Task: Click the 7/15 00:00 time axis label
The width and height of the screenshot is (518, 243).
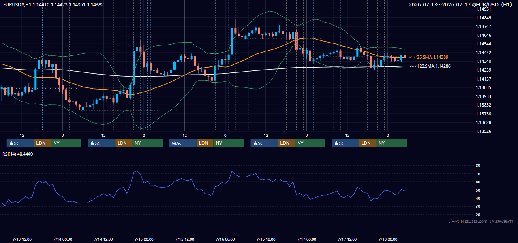Action: [144, 239]
